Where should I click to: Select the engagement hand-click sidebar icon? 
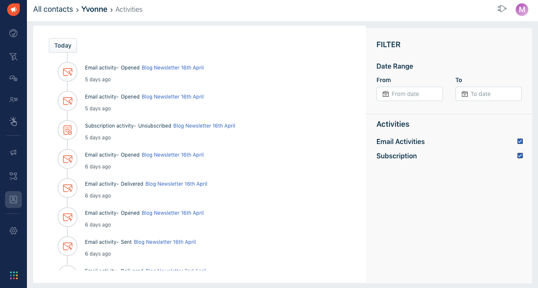pyautogui.click(x=13, y=122)
